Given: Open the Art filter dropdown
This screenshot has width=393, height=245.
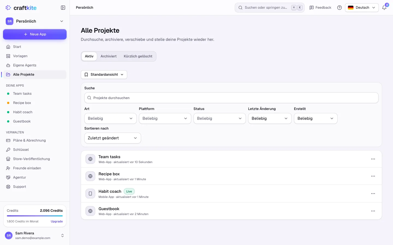Looking at the screenshot, I should click(111, 118).
